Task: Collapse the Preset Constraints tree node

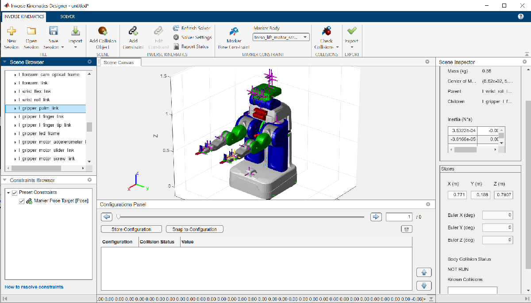Action: pos(8,192)
